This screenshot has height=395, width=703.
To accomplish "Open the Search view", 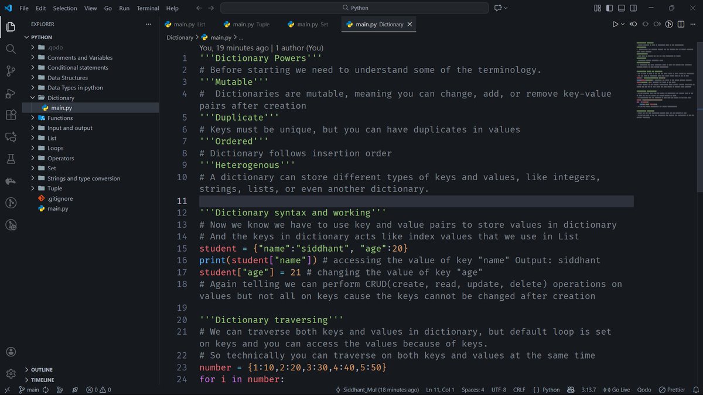I will click(11, 49).
